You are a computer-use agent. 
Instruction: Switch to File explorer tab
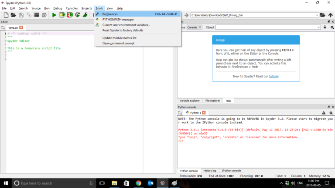pos(212,101)
